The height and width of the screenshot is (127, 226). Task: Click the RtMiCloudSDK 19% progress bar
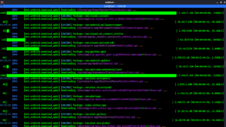(23, 49)
